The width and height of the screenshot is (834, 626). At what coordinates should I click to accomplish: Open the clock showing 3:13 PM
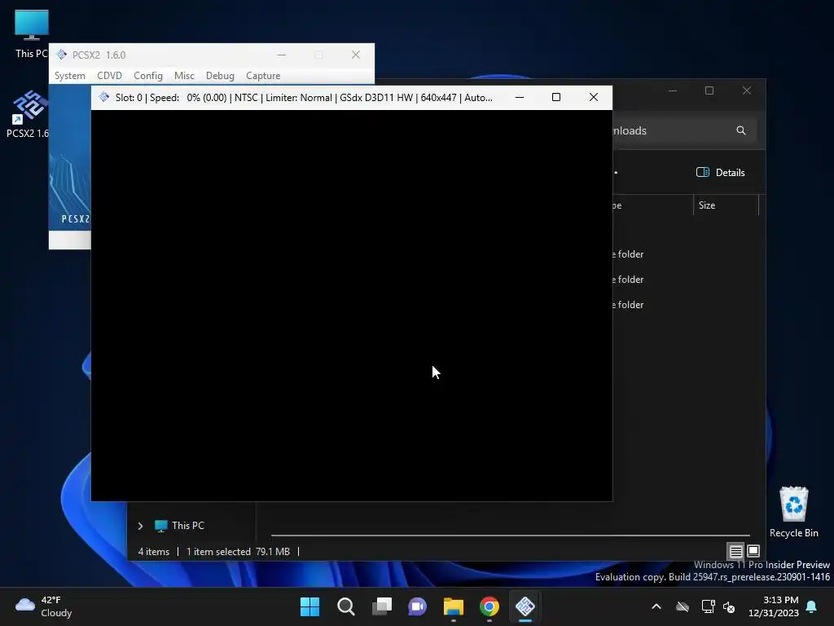774,606
